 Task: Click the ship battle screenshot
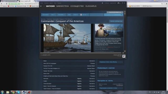coord(67,38)
